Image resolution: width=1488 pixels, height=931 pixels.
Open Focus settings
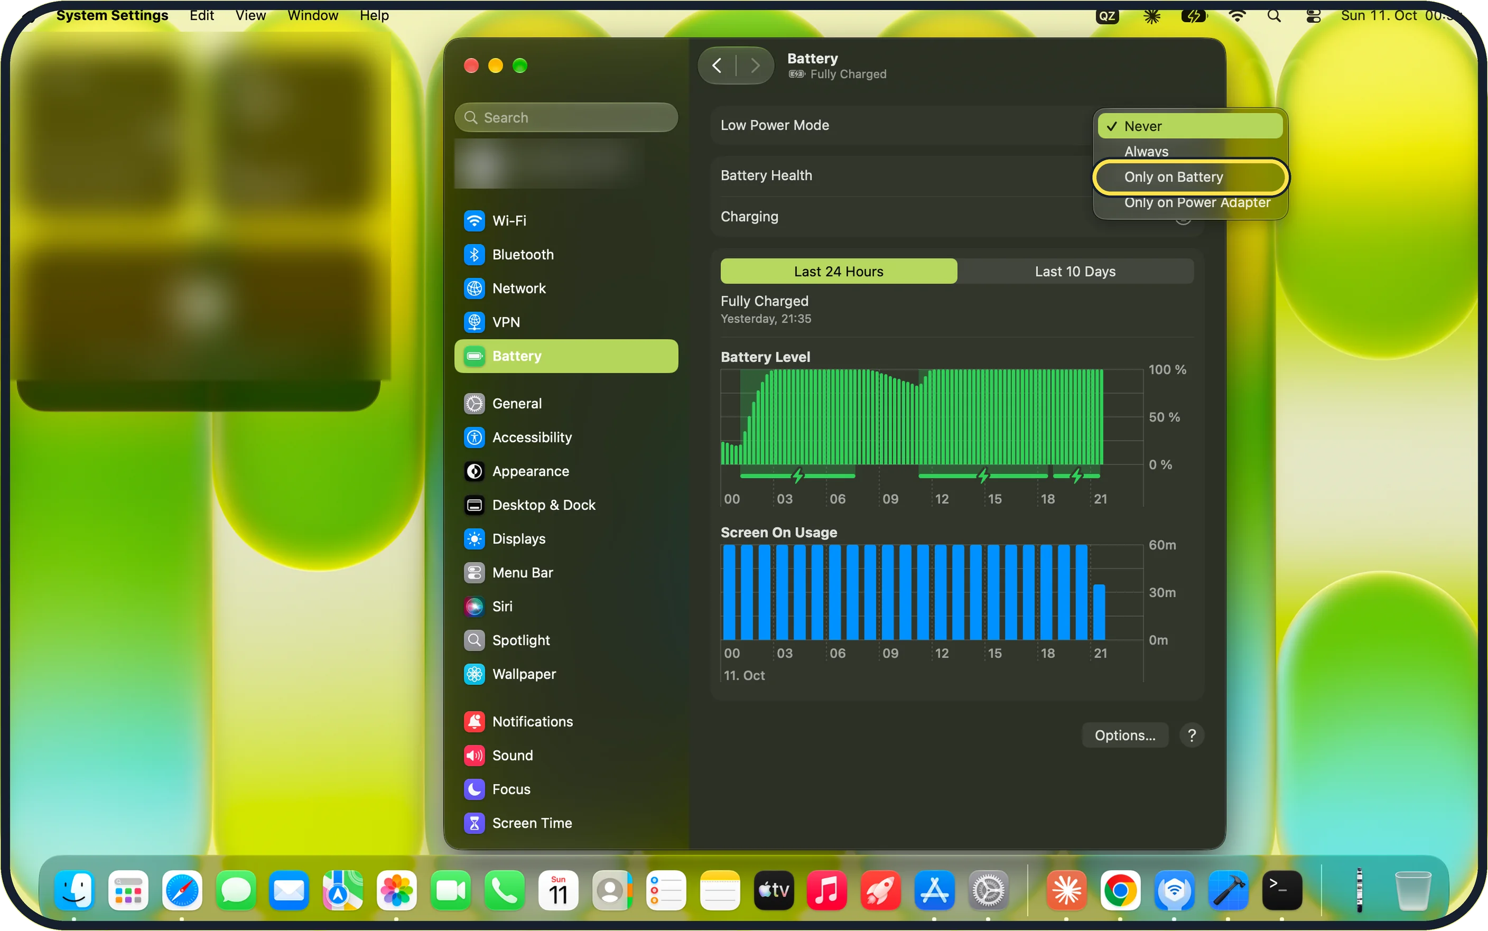(x=566, y=789)
